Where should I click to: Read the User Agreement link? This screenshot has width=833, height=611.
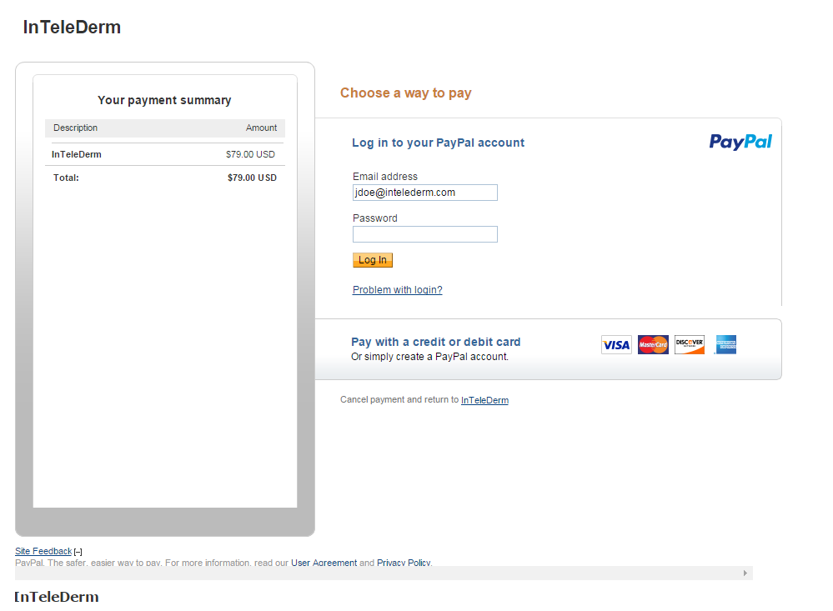tap(324, 563)
